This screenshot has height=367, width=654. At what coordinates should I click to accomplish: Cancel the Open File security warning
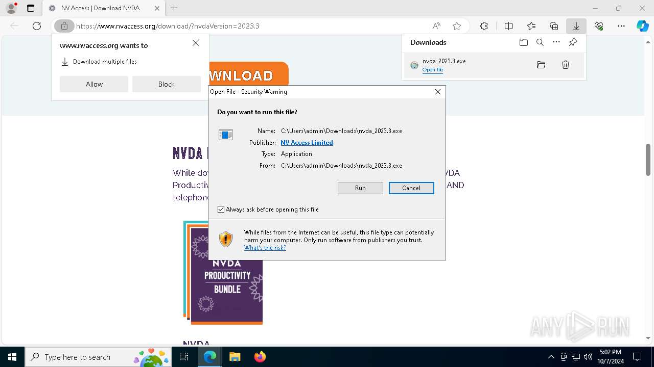[411, 188]
